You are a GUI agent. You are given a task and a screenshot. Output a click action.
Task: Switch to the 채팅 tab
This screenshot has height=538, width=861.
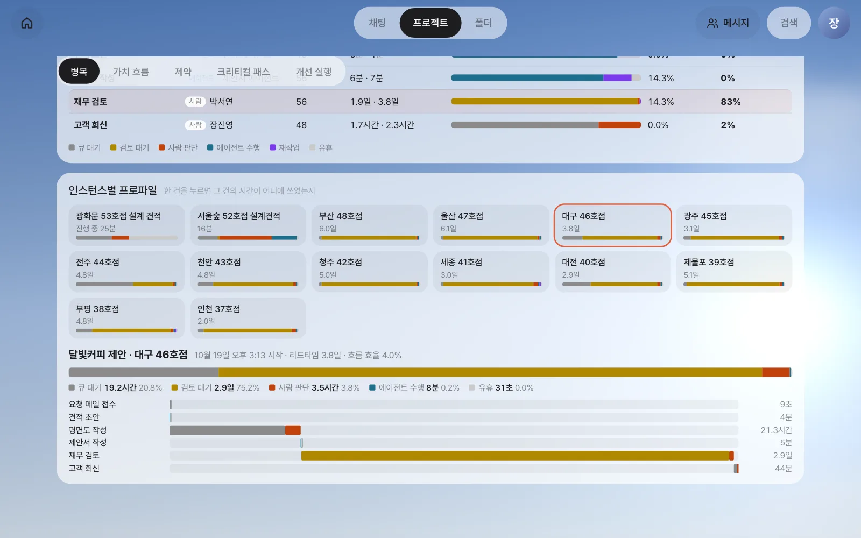[x=377, y=23]
